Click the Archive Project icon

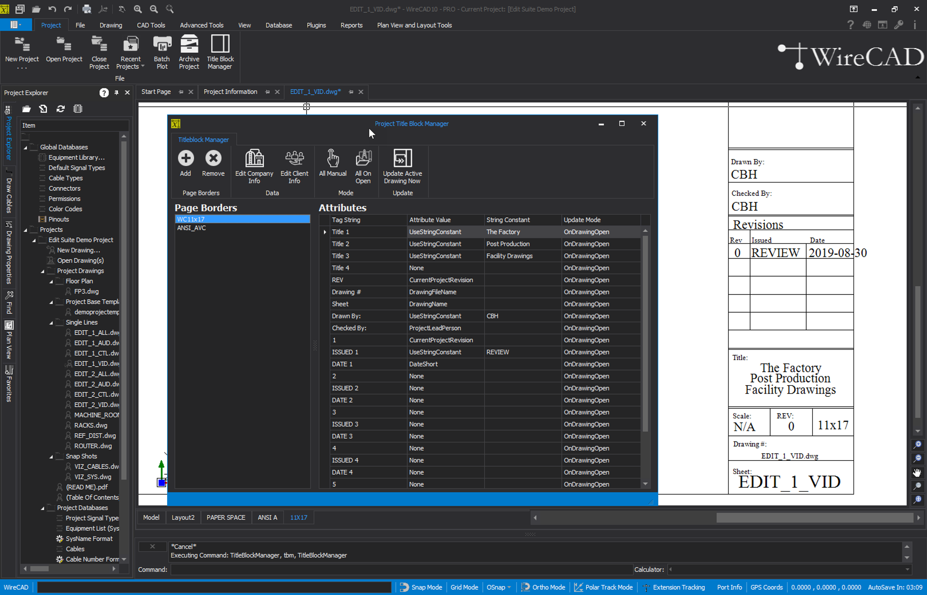click(x=189, y=52)
